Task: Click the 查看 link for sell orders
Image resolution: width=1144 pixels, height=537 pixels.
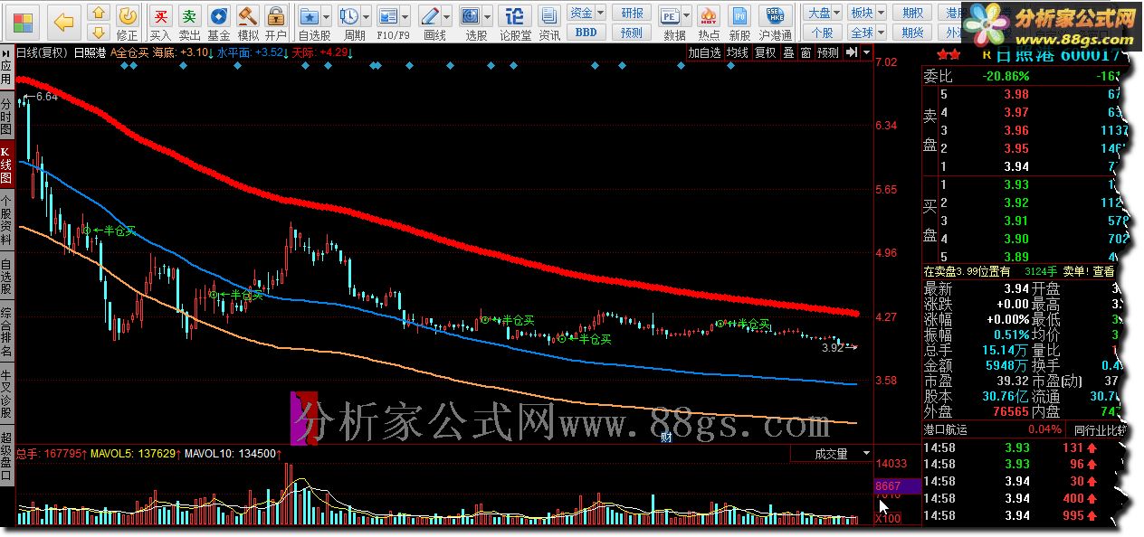Action: [x=1102, y=271]
